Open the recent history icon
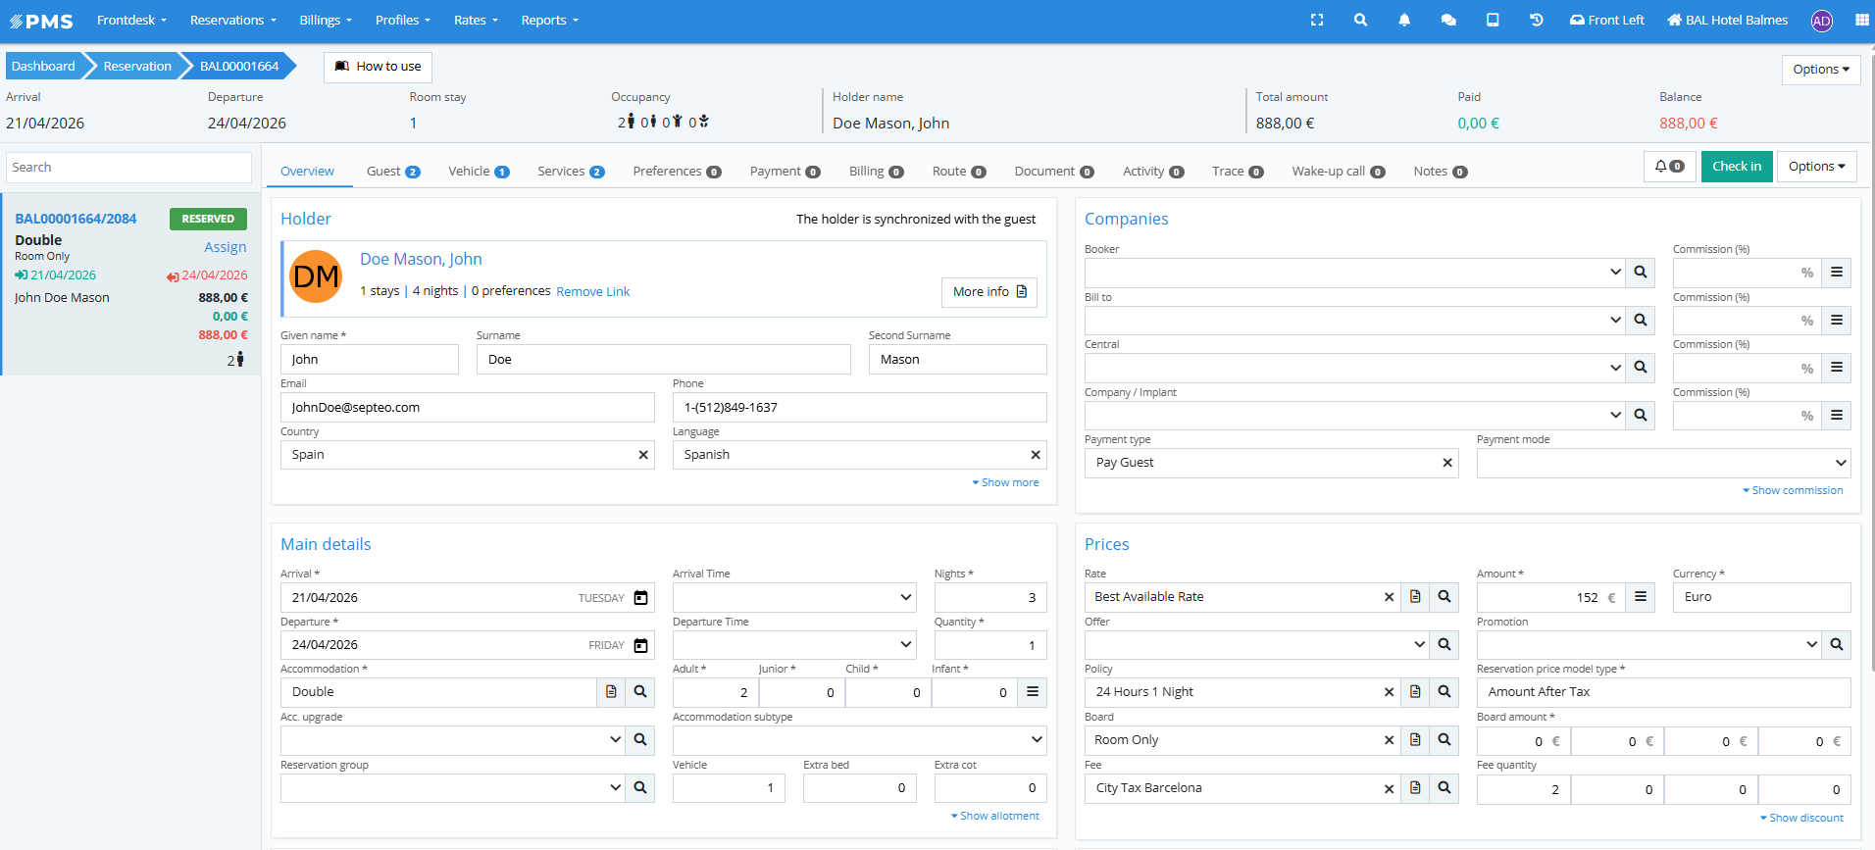This screenshot has width=1875, height=850. [x=1537, y=20]
